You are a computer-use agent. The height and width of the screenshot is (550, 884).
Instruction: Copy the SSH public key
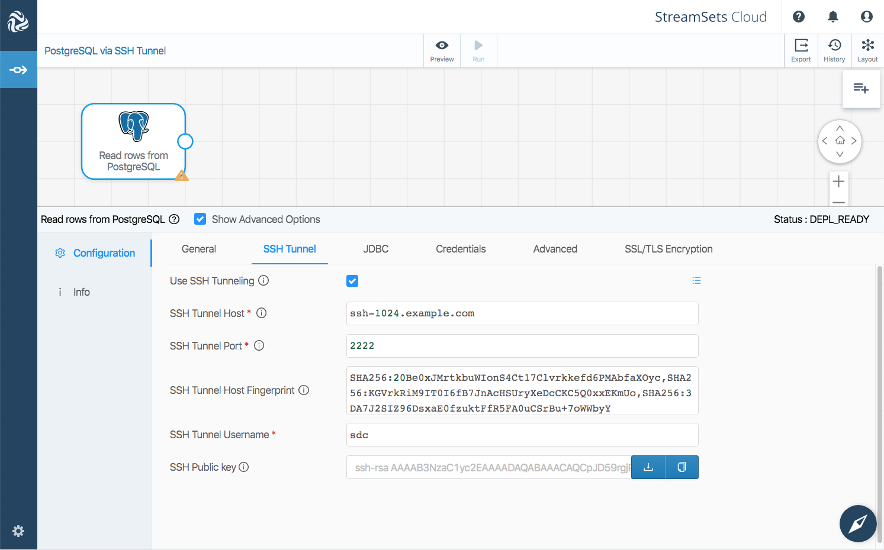pyautogui.click(x=682, y=467)
